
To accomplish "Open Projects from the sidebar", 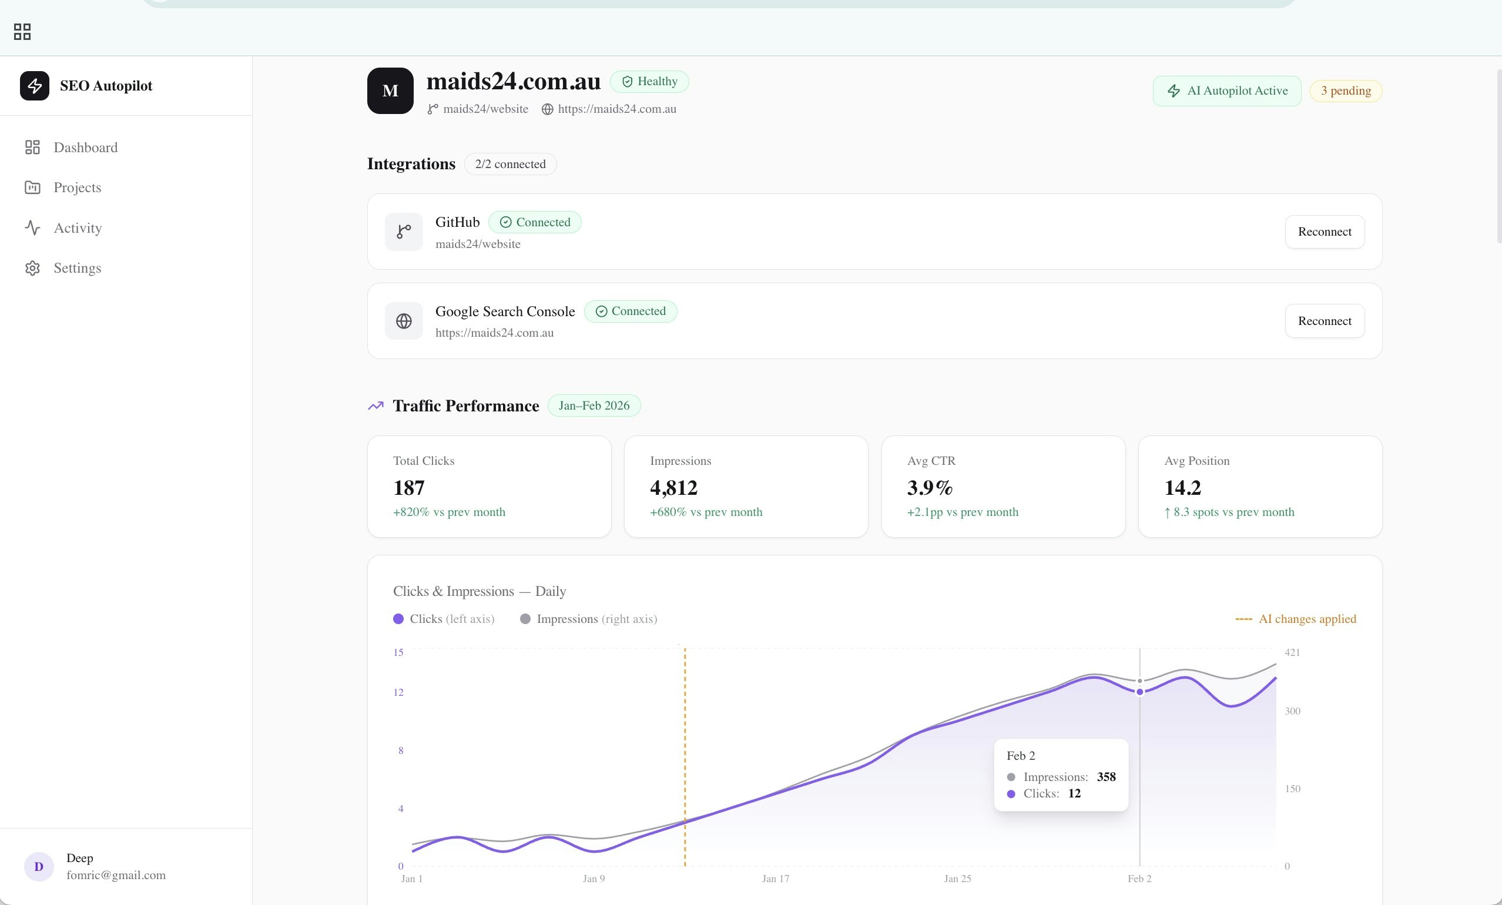I will 77,187.
